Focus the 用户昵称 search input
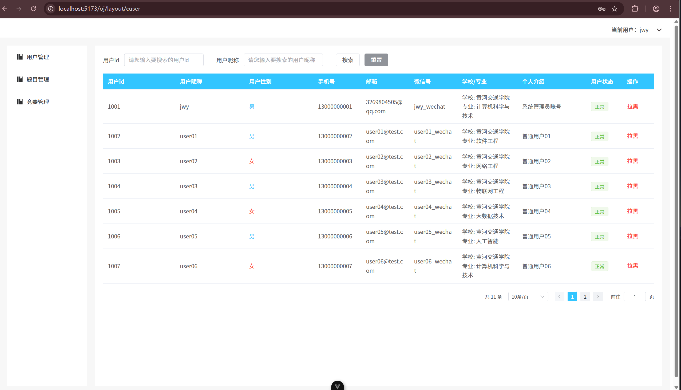681x390 pixels. coord(283,60)
